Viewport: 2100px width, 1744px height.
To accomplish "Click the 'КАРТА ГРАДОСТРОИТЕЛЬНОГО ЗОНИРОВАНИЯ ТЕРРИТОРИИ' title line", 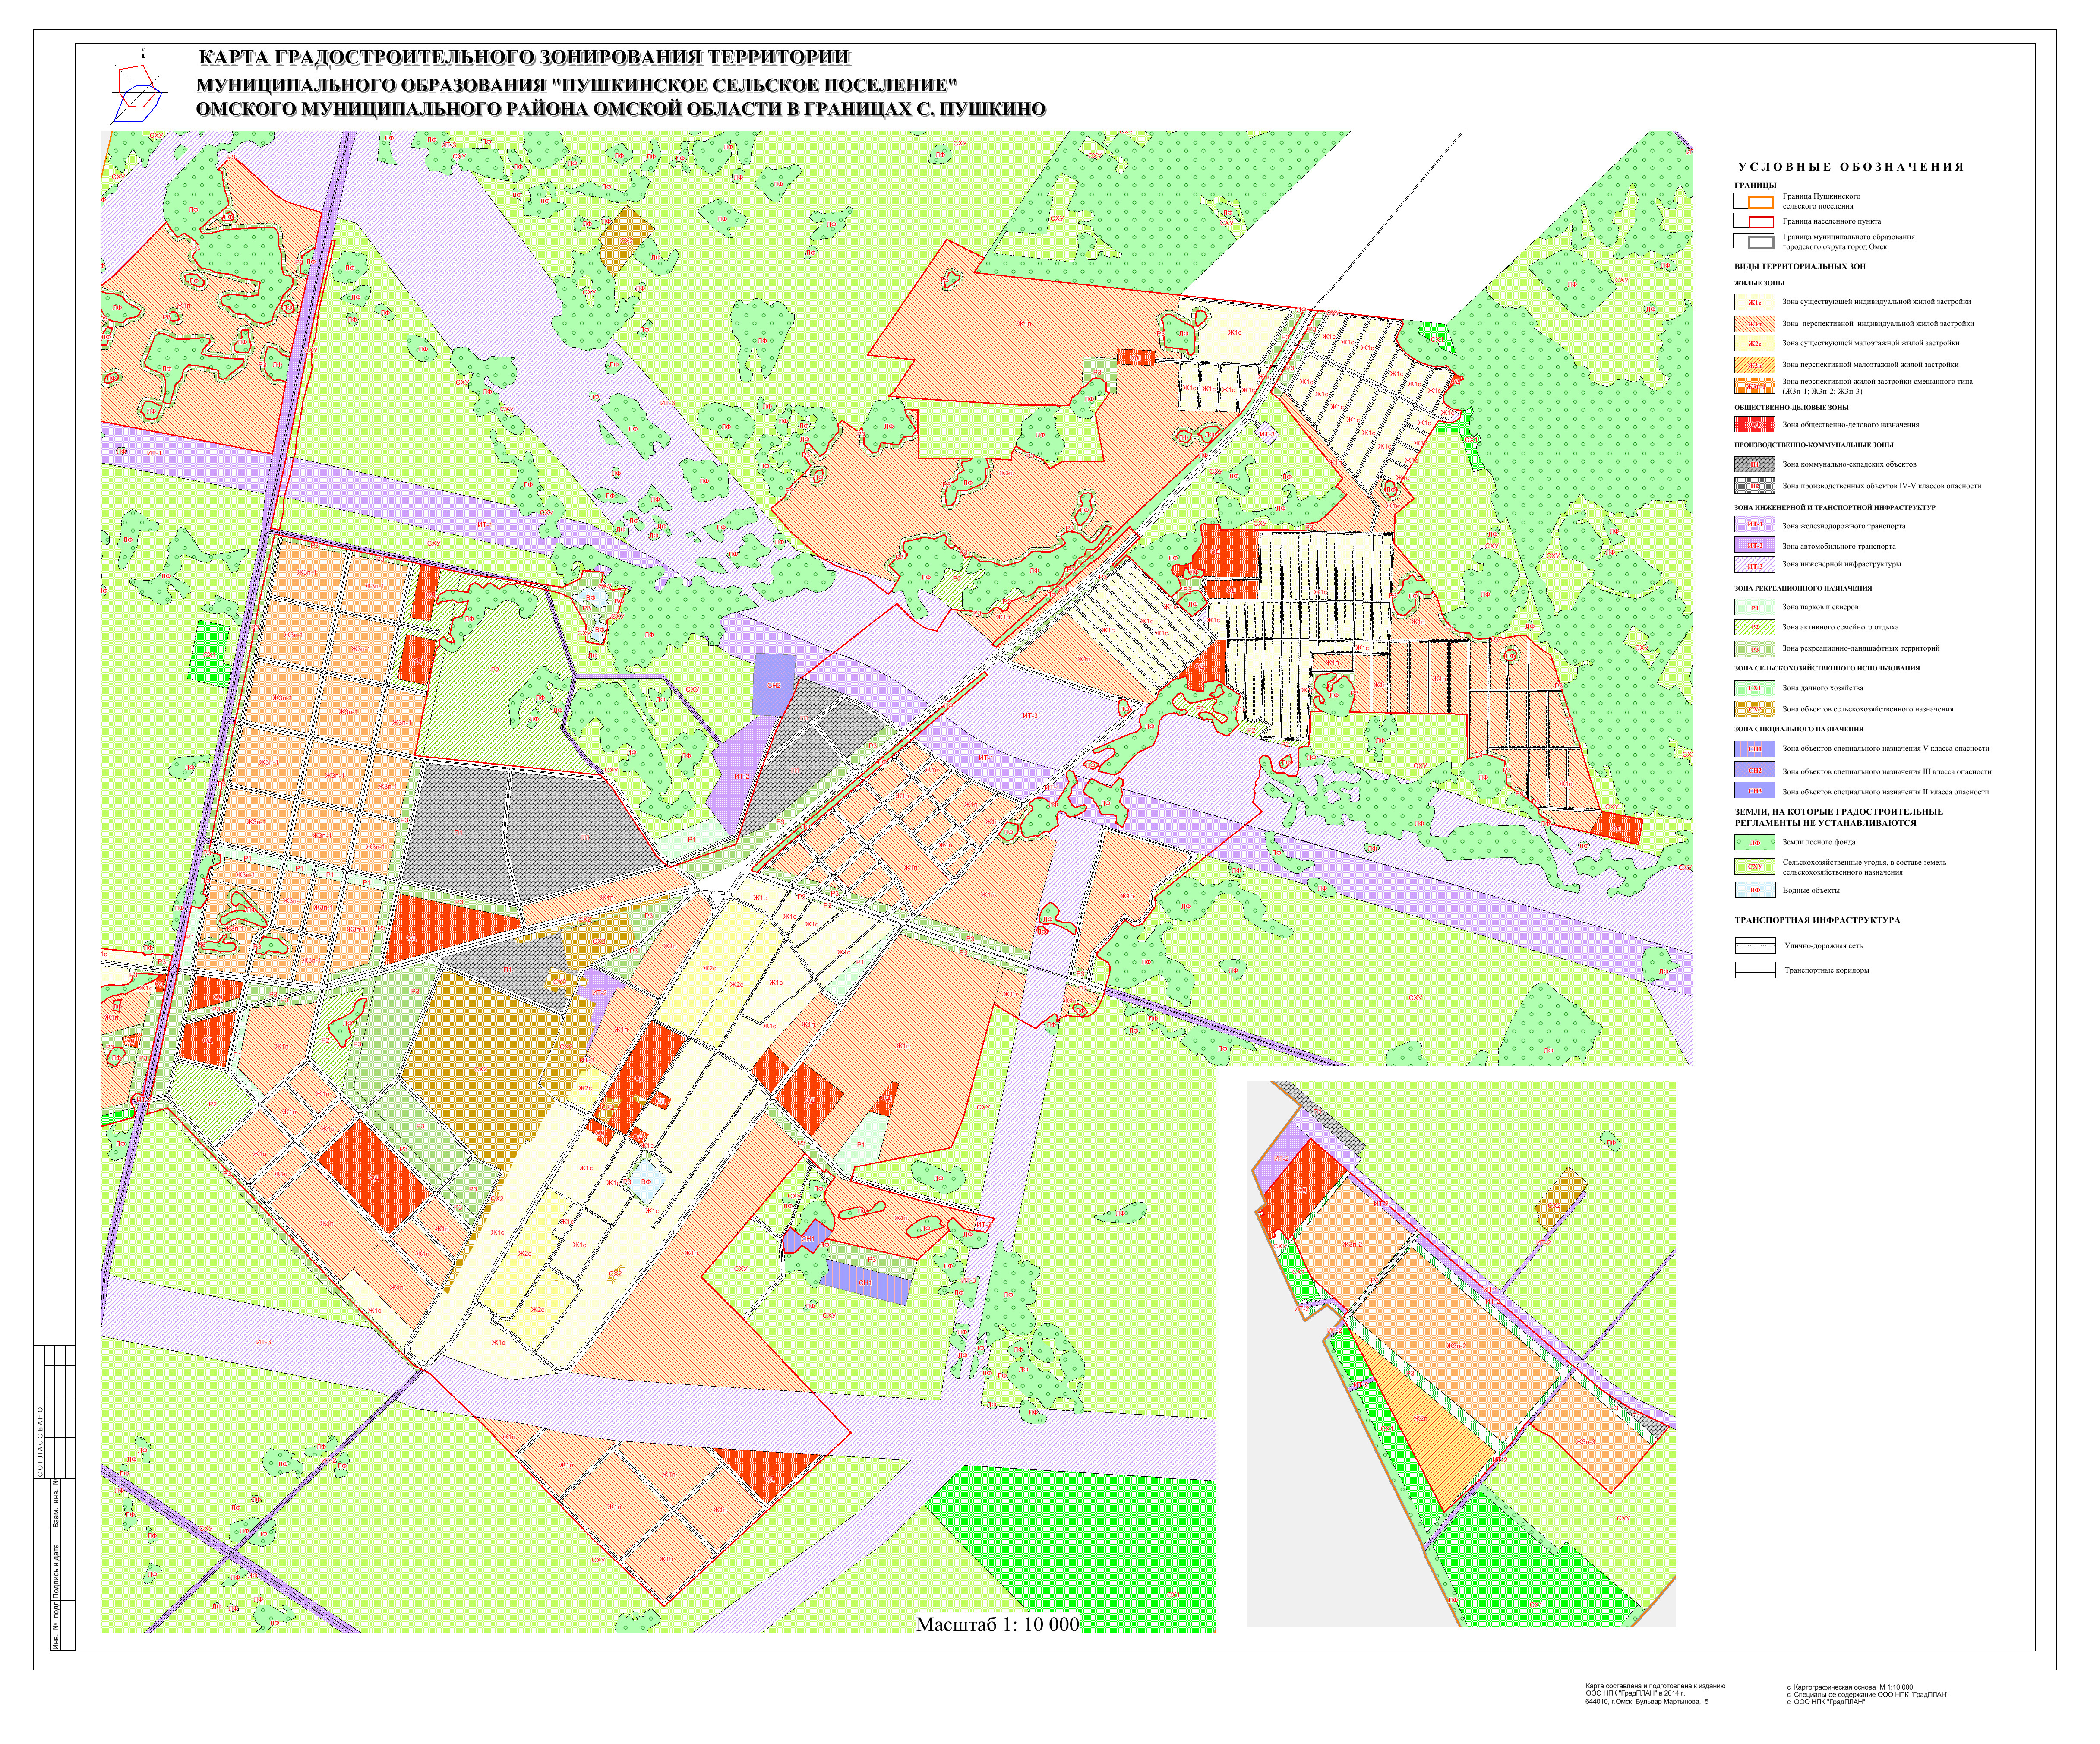I will 524,58.
